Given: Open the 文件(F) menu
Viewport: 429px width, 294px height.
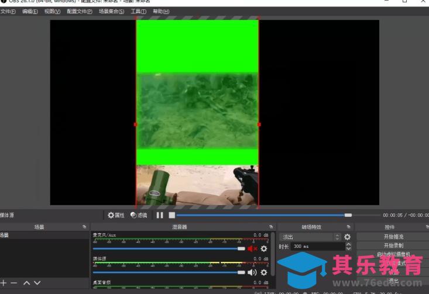Looking at the screenshot, I should click(x=8, y=12).
